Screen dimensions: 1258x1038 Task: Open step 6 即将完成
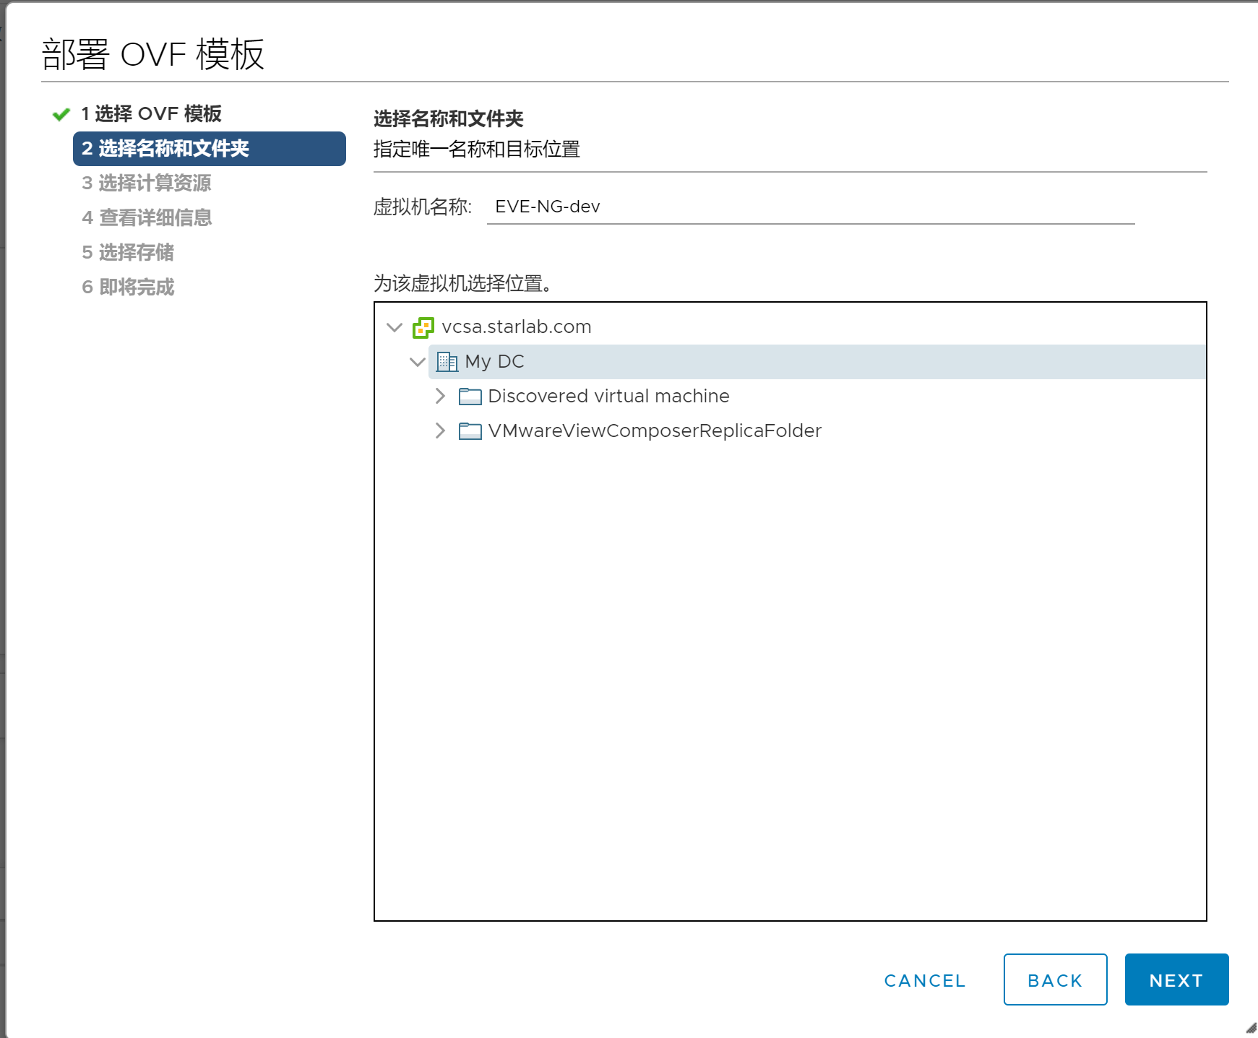click(x=128, y=287)
